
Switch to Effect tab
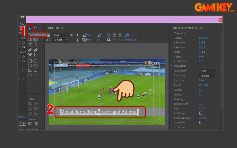tap(23, 24)
